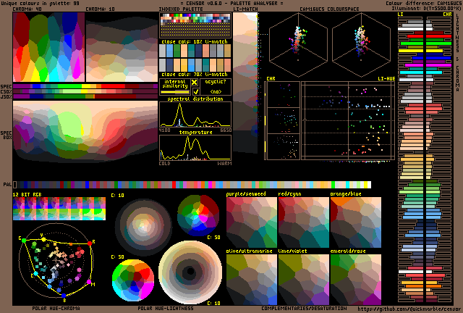Image resolution: width=463 pixels, height=313 pixels.
Task: Select the purple/seaweed complementary thumbnail
Action: [x=251, y=221]
